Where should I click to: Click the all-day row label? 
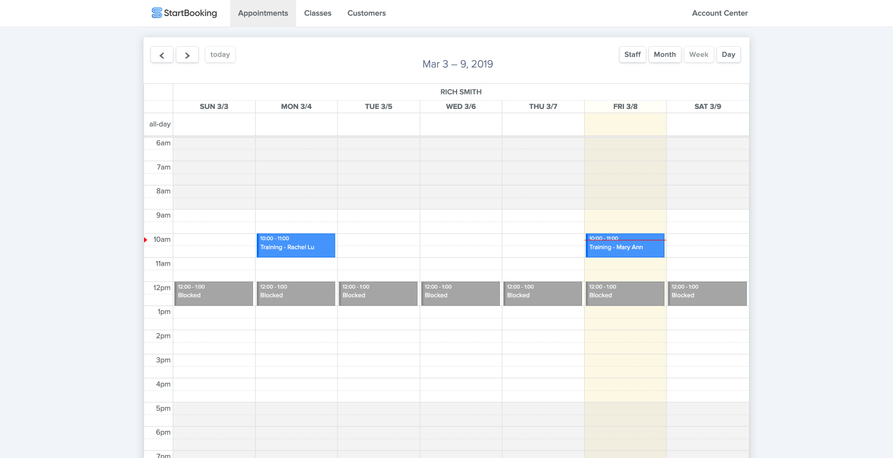[160, 124]
